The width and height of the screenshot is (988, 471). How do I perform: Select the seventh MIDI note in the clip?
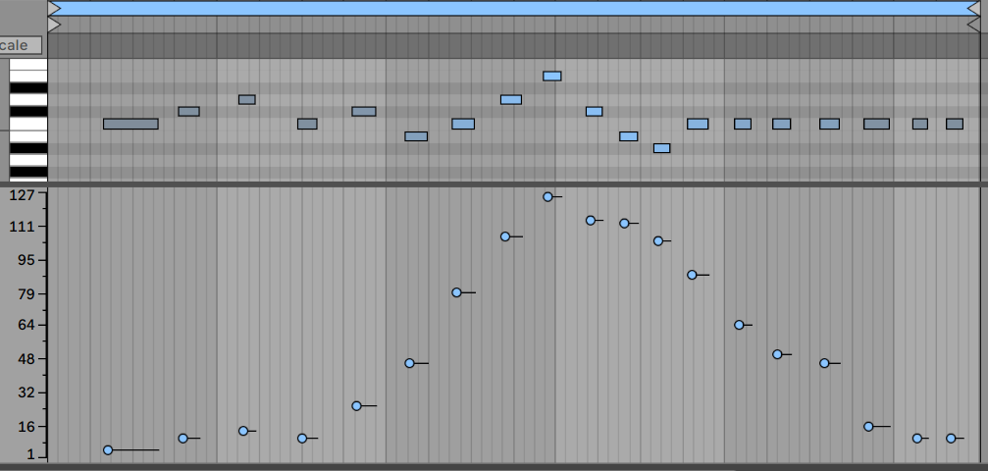(463, 125)
